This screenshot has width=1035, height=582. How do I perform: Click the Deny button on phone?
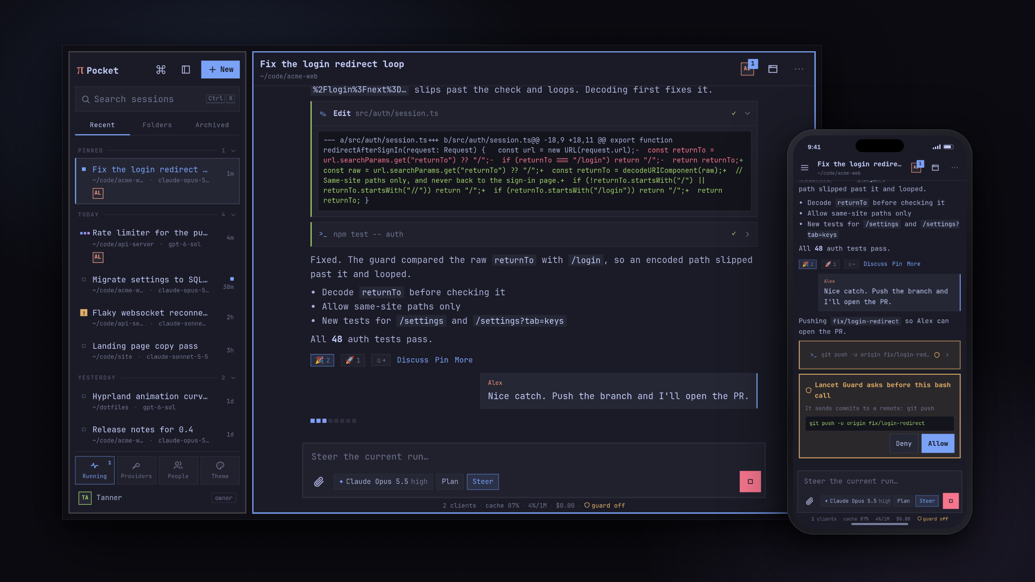[x=903, y=444]
